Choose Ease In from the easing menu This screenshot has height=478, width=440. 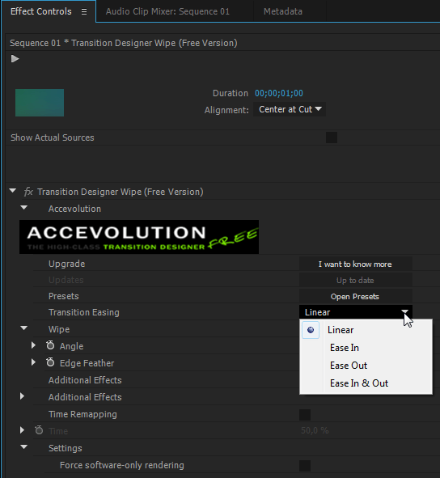coord(345,348)
